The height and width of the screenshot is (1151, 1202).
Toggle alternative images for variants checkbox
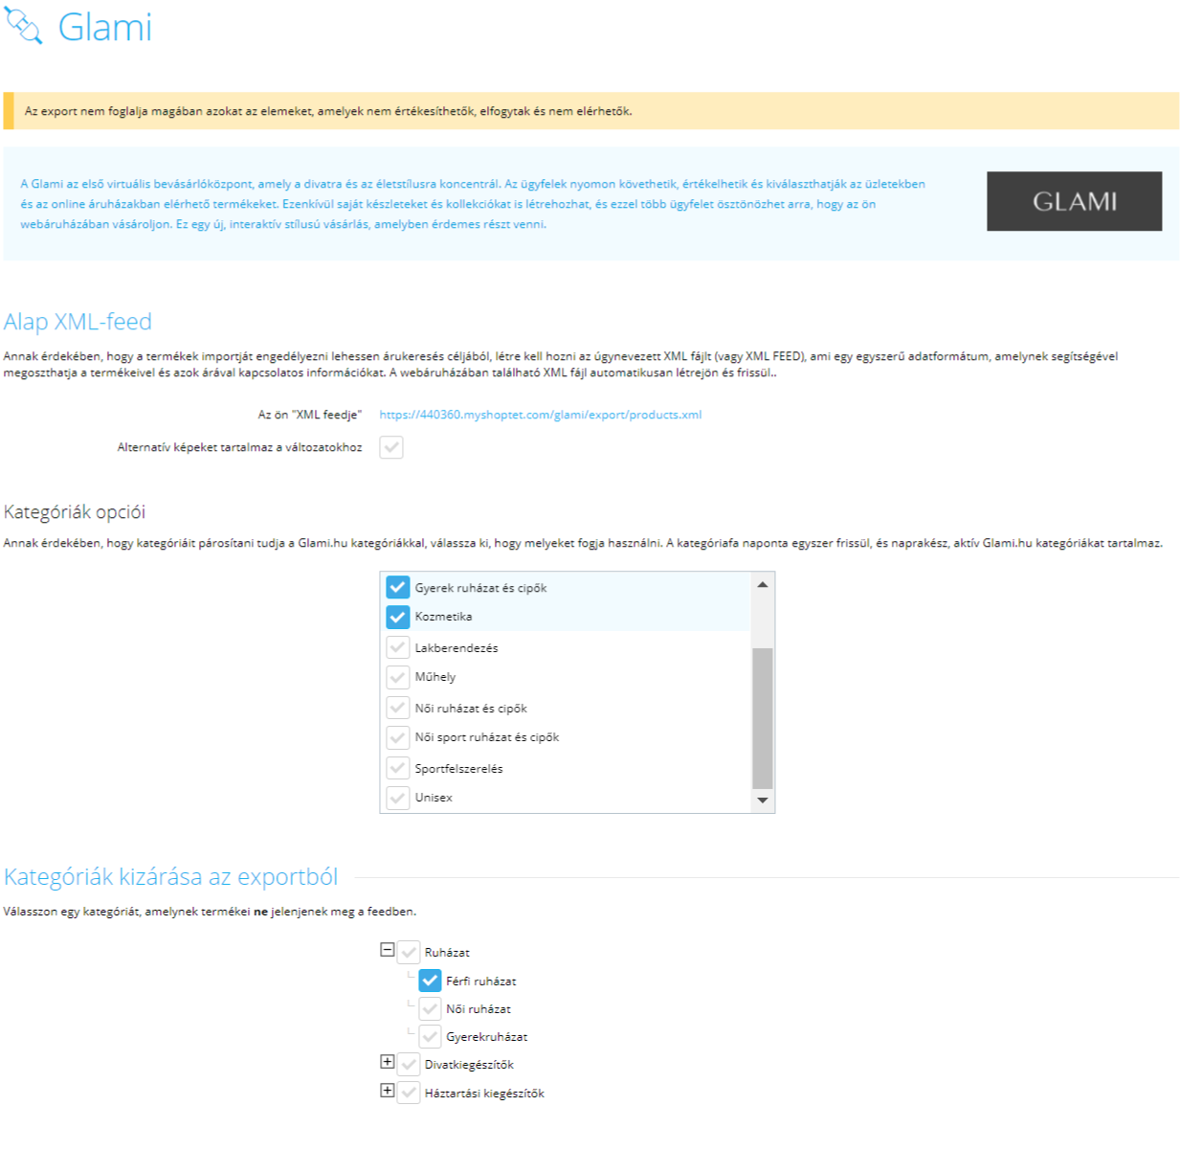click(x=391, y=447)
